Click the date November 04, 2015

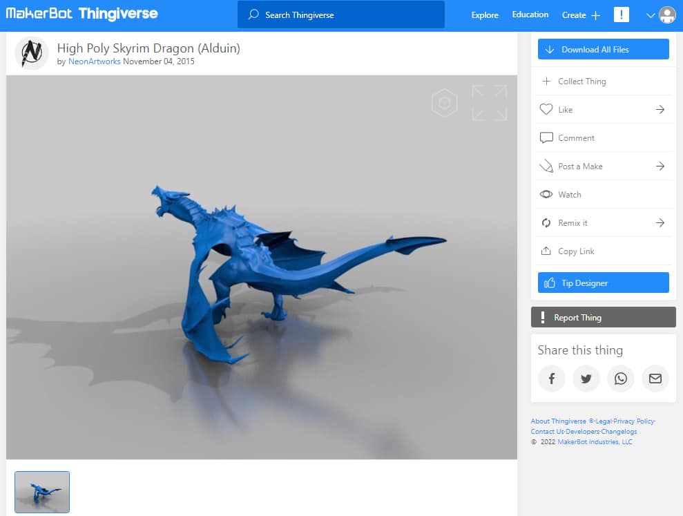pos(159,61)
